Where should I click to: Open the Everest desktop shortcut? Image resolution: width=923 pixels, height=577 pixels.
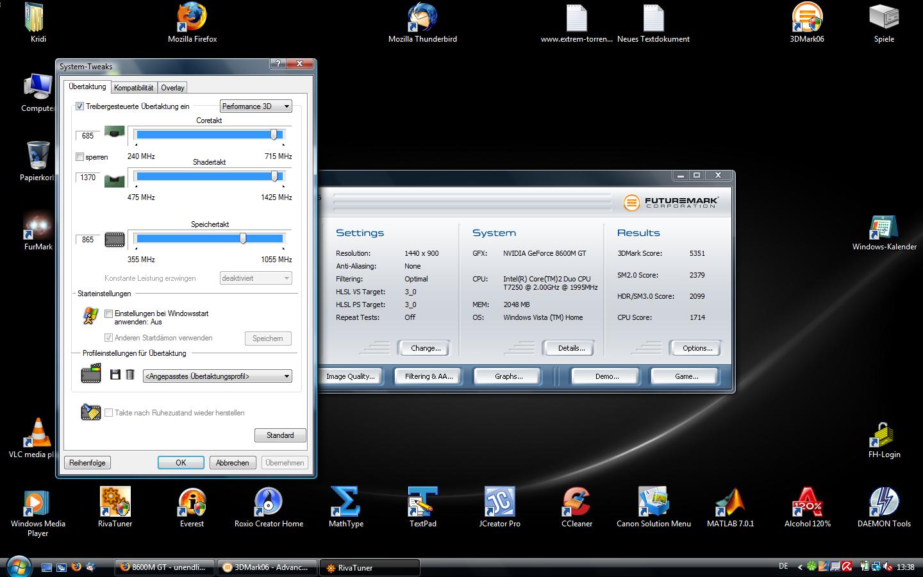pyautogui.click(x=192, y=506)
